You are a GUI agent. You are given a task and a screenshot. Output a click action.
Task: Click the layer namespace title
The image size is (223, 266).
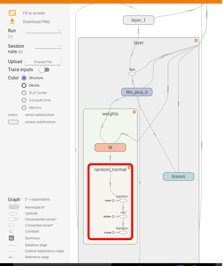tap(138, 43)
